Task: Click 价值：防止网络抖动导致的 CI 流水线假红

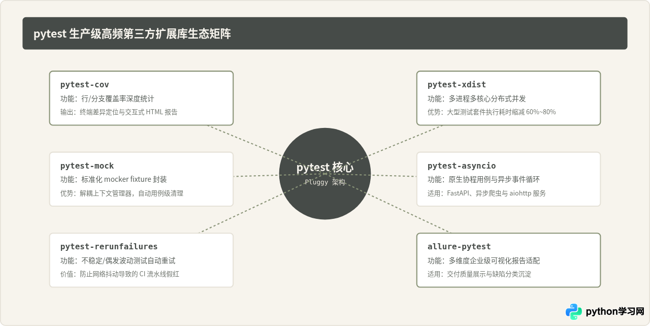Action: 120,274
